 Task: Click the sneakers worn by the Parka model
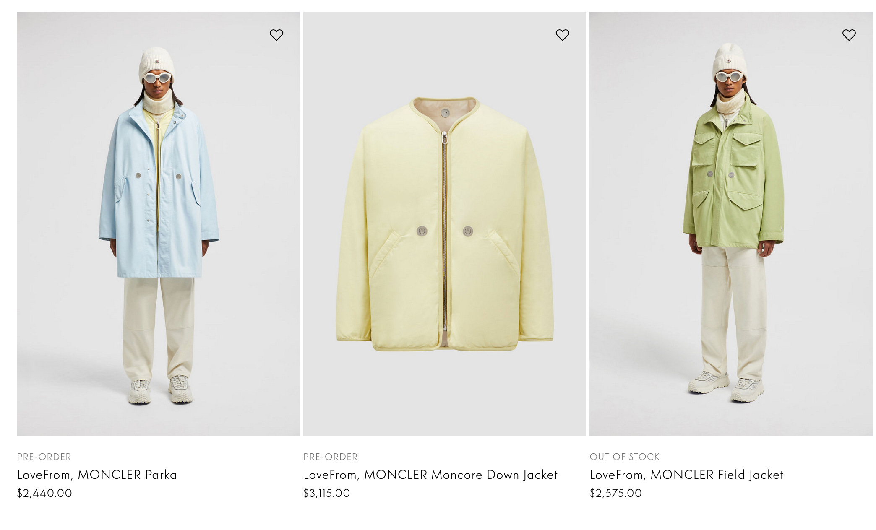point(160,390)
